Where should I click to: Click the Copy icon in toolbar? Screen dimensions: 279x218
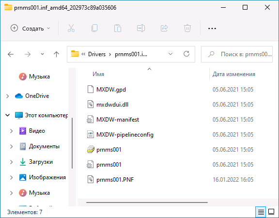94,28
